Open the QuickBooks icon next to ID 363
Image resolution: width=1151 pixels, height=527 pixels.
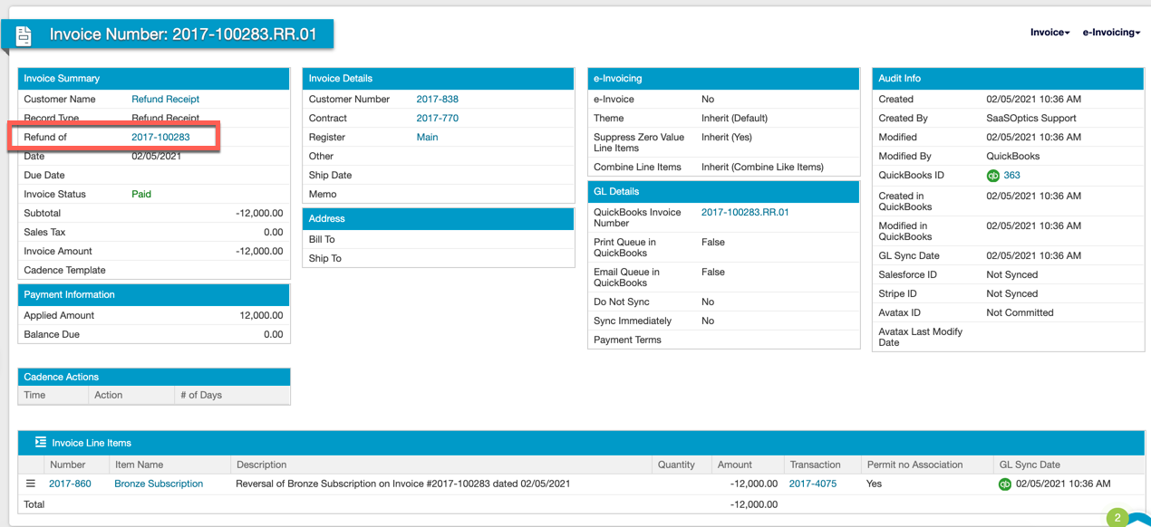[x=993, y=176]
